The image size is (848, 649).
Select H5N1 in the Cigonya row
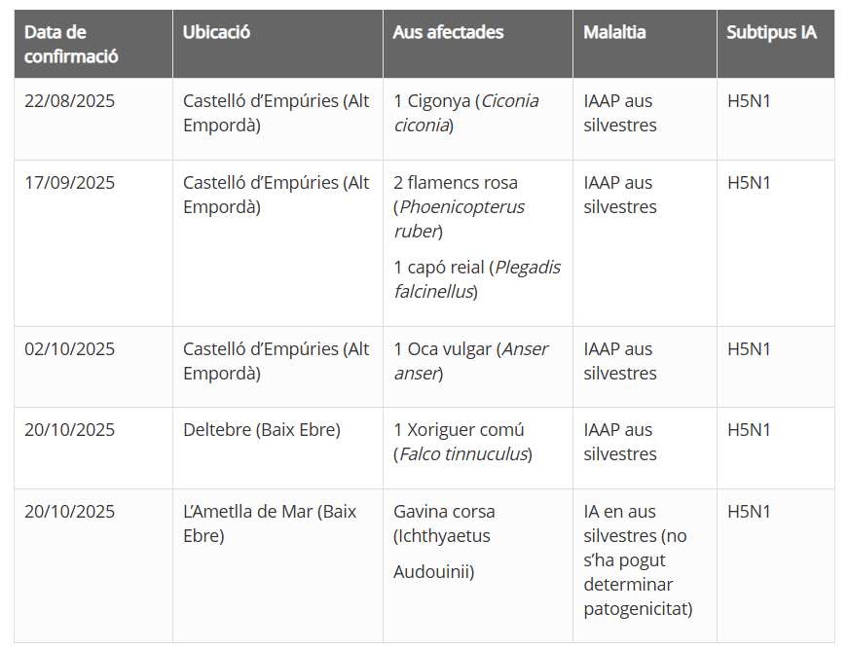pos(749,101)
